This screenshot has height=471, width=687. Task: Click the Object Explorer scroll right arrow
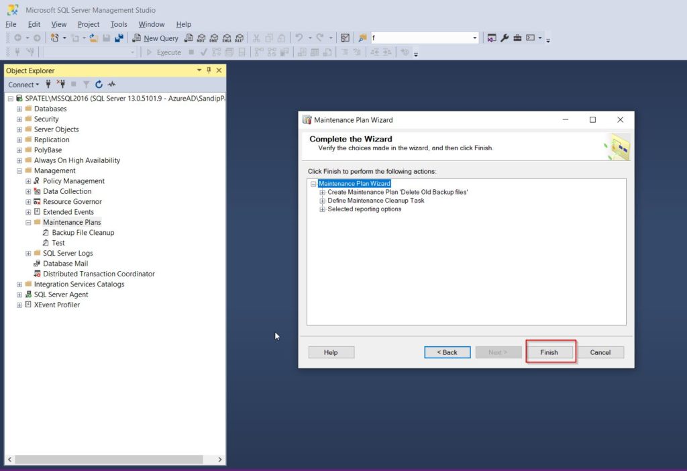[220, 459]
